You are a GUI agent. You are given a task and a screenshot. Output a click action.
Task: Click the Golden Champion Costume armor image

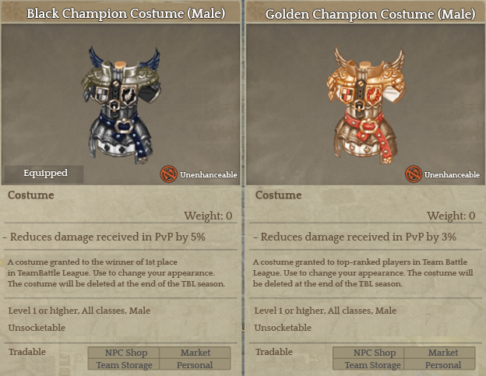coord(365,105)
